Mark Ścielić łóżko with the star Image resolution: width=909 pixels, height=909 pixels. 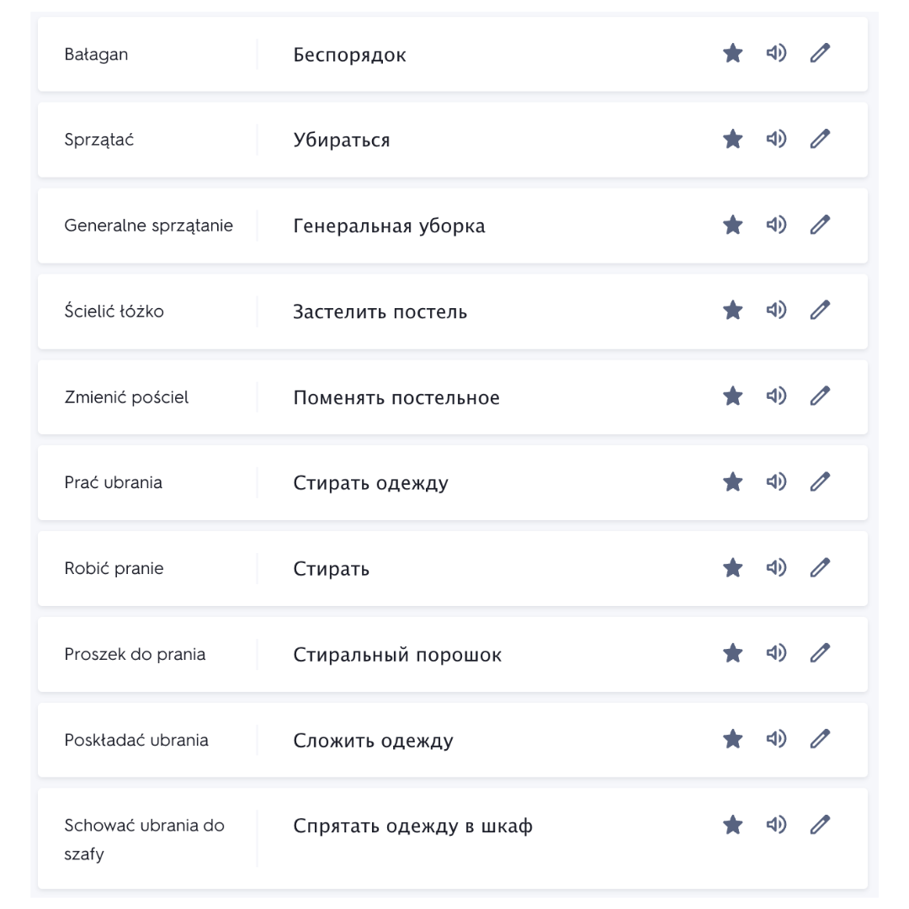click(733, 310)
